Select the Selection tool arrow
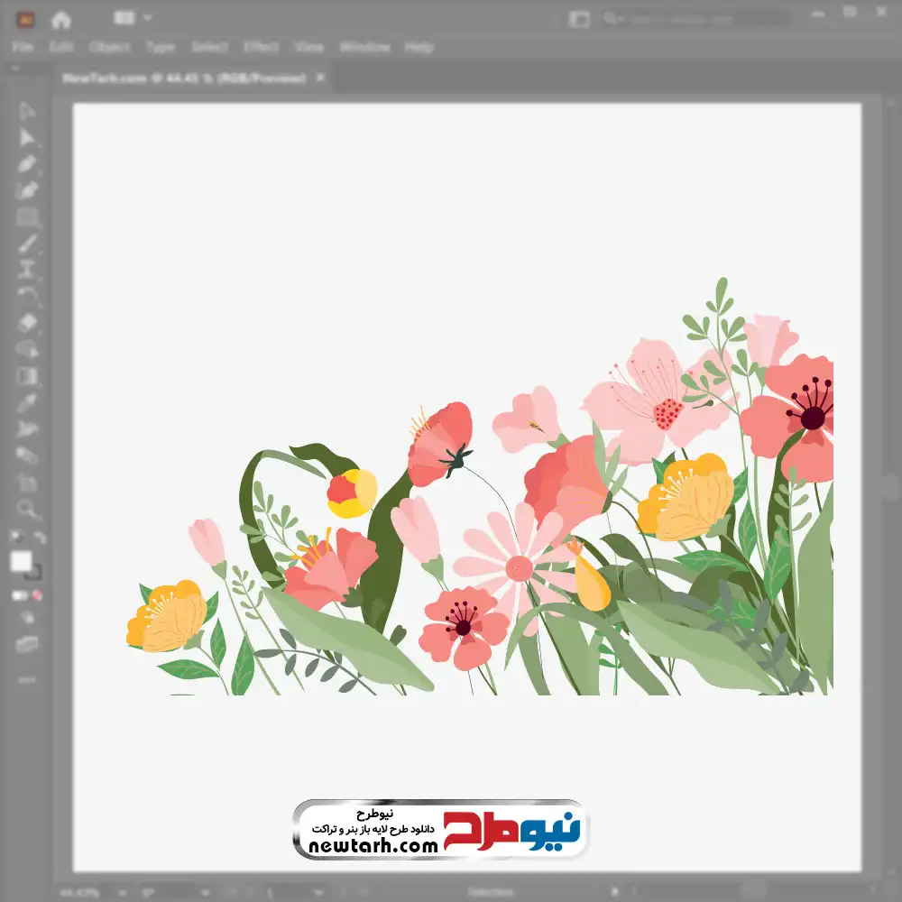This screenshot has width=902, height=902. click(27, 111)
